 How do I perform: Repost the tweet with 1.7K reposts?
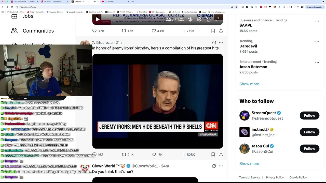coord(128,31)
